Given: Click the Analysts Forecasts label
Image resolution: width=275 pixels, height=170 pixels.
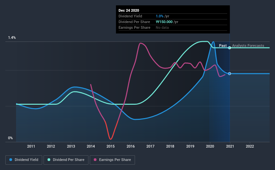Looking at the screenshot, I should click(248, 46).
